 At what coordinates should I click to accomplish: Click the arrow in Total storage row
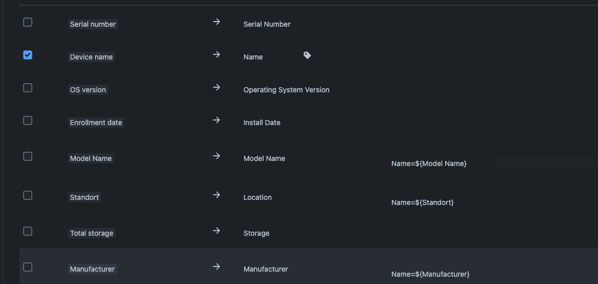click(216, 231)
